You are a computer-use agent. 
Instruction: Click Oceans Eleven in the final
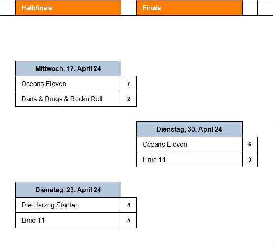point(189,144)
